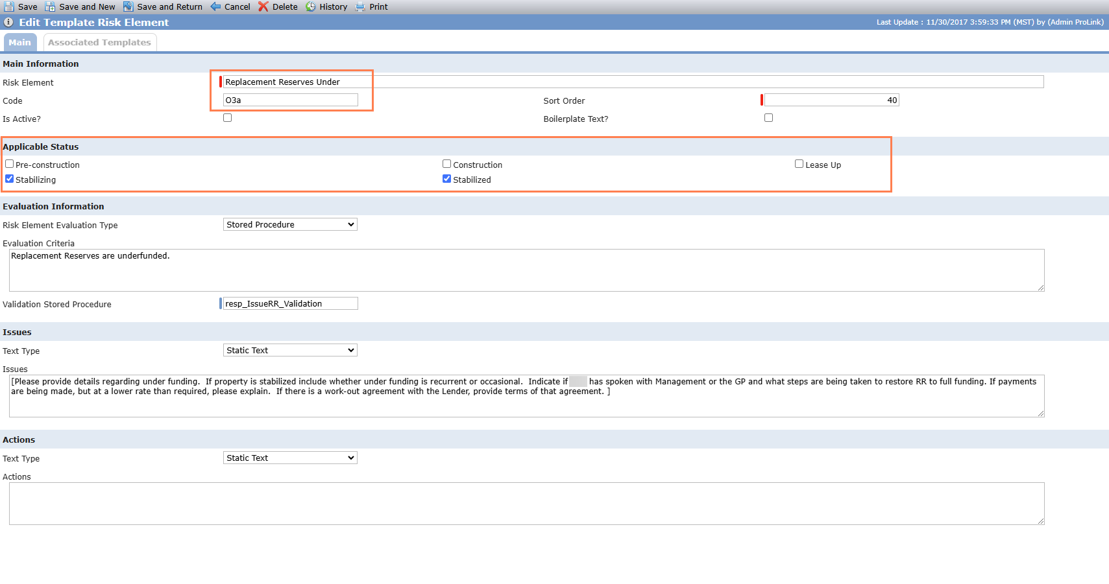The image size is (1109, 584).
Task: Click the Stabilizing label text
Action: click(36, 180)
